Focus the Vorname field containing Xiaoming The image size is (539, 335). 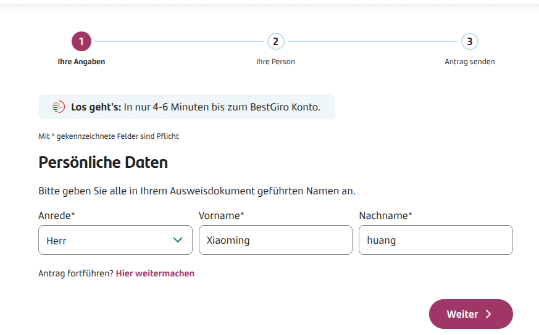point(276,240)
